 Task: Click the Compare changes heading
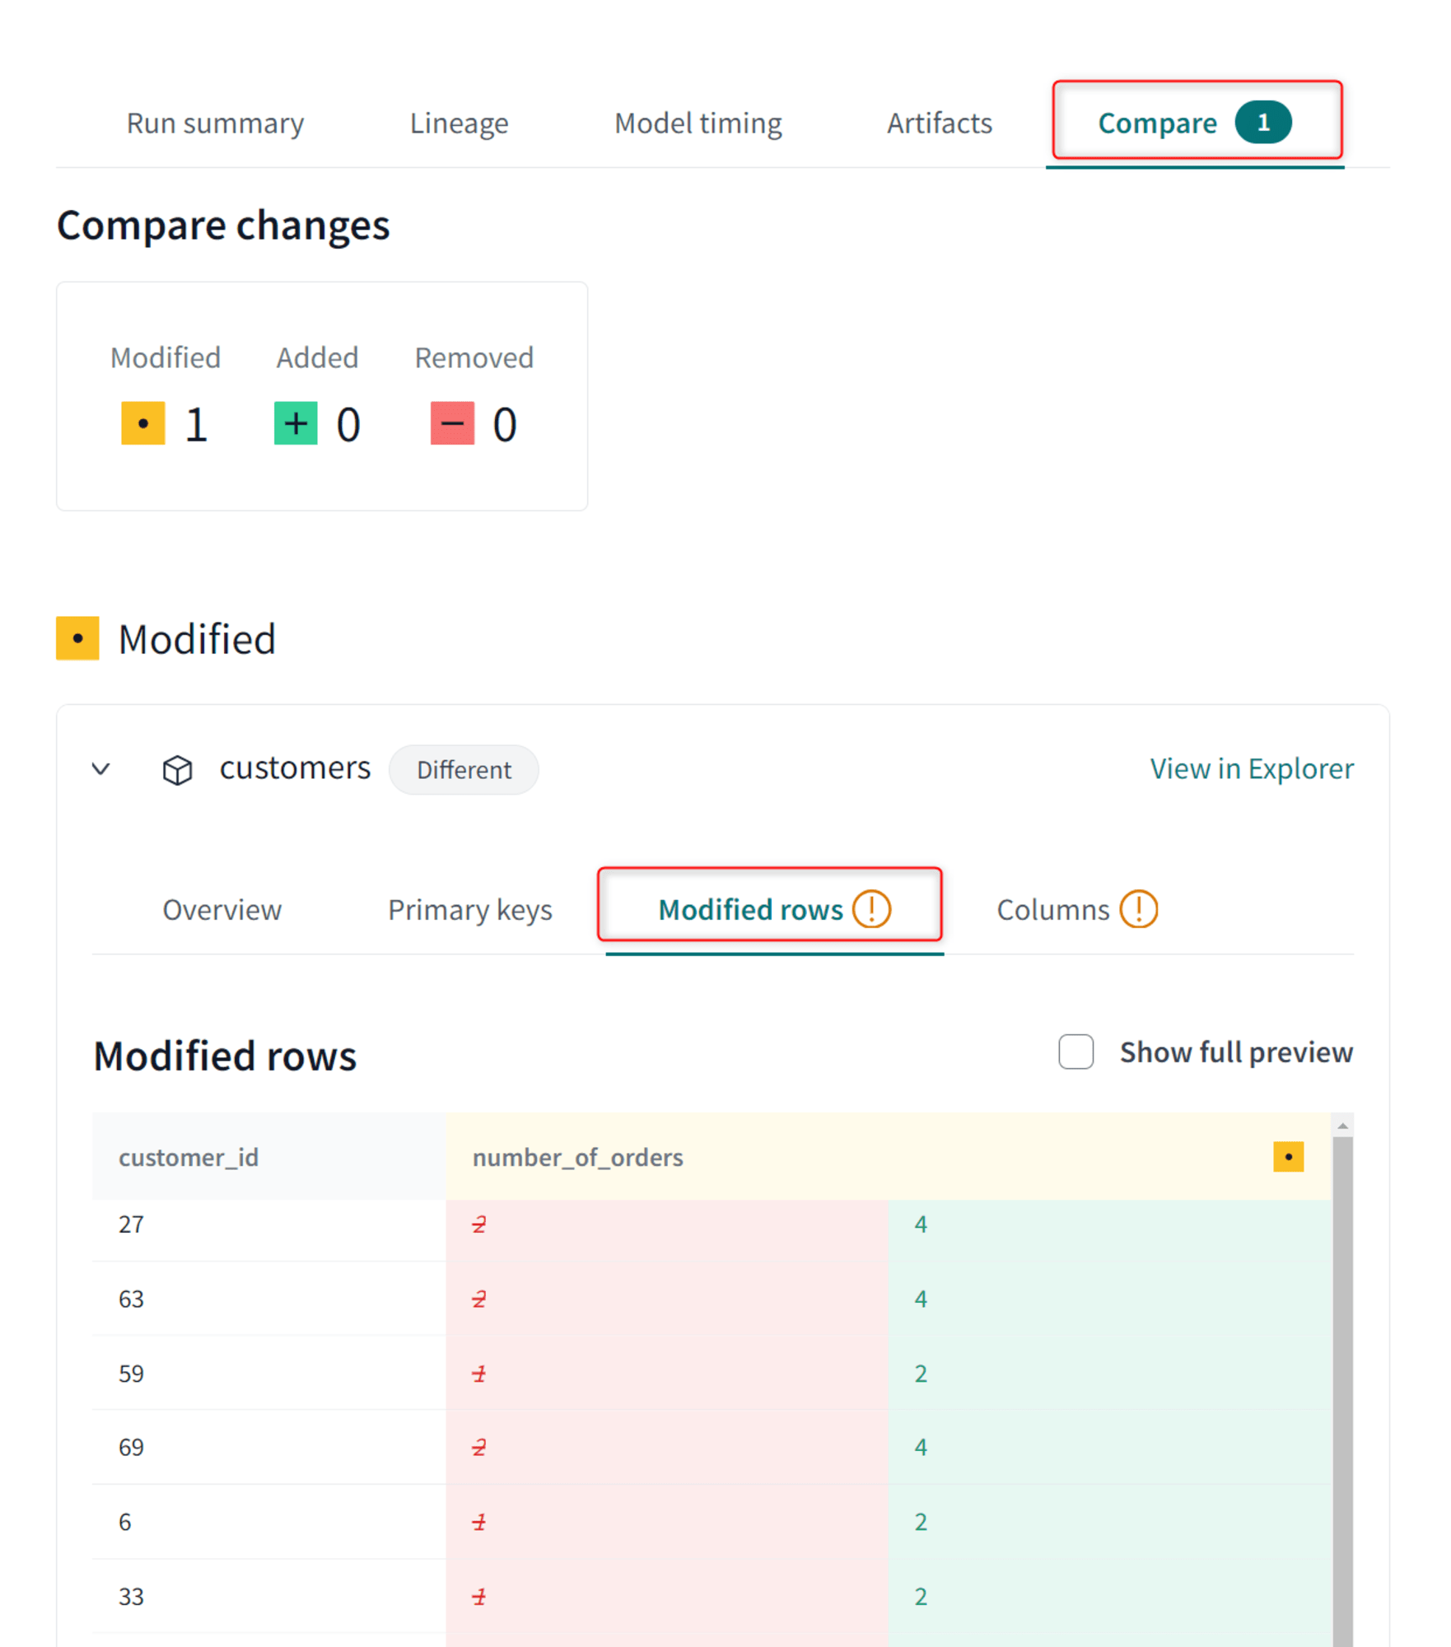pyautogui.click(x=223, y=226)
